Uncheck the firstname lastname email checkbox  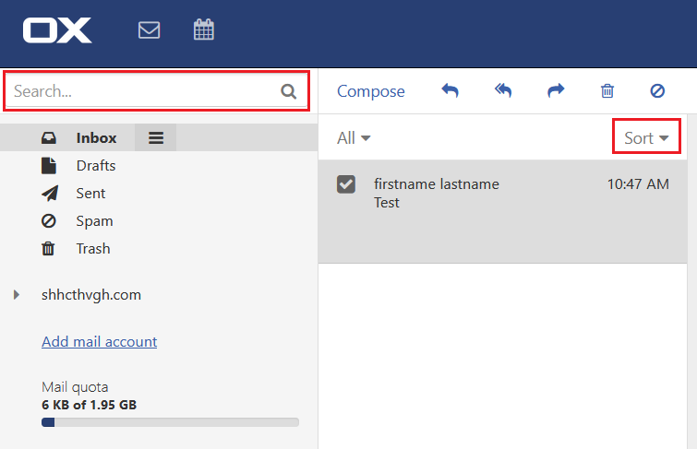click(x=346, y=184)
